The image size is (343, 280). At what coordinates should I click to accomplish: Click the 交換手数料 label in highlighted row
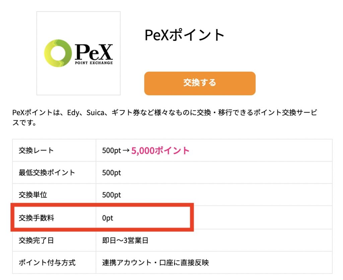[37, 218]
